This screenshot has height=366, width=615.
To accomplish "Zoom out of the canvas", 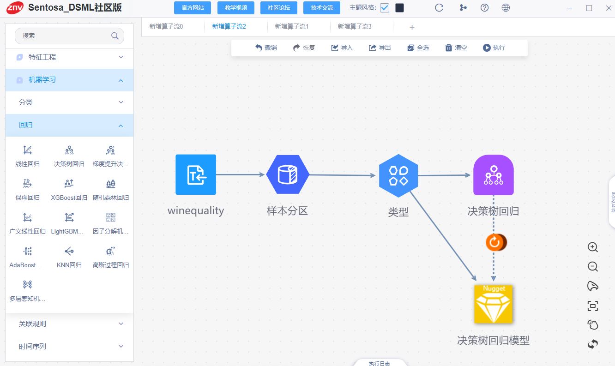I will pos(593,267).
